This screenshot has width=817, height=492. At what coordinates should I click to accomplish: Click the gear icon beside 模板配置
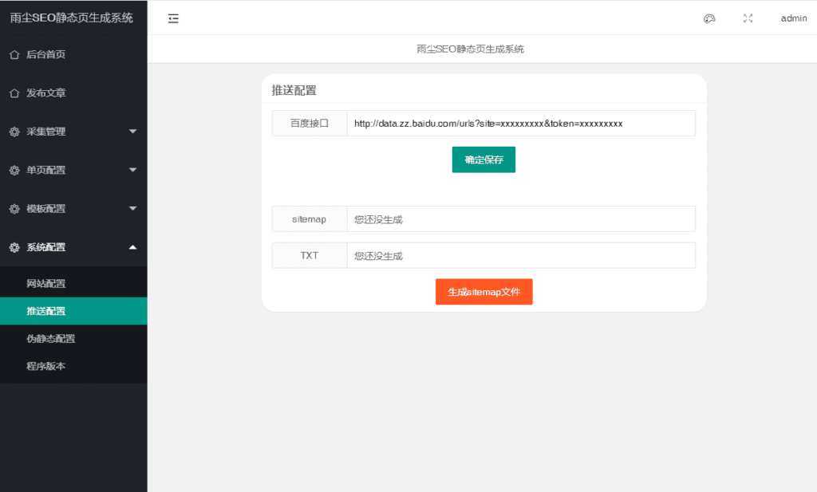pyautogui.click(x=14, y=209)
